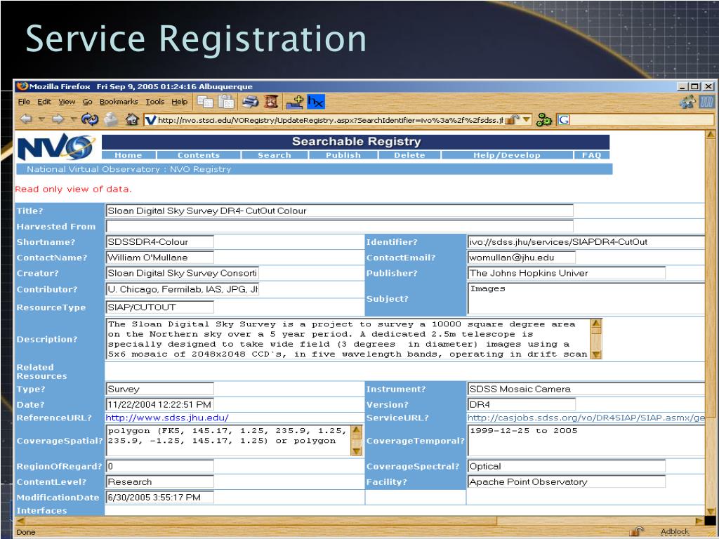This screenshot has width=719, height=539.
Task: Click the Description scrollbar down arrow
Action: pyautogui.click(x=596, y=354)
